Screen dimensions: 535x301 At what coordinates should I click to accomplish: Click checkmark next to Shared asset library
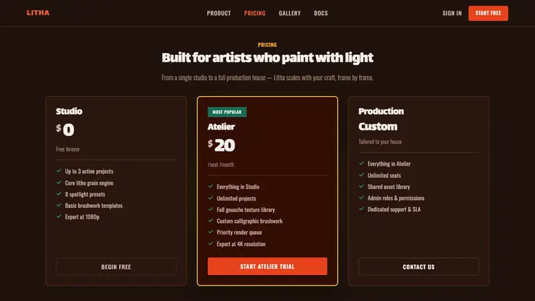tap(361, 186)
